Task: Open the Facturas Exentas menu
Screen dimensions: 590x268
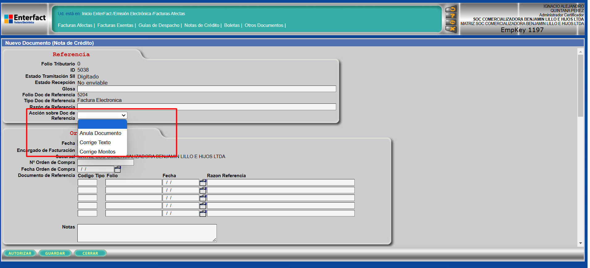Action: (x=115, y=25)
